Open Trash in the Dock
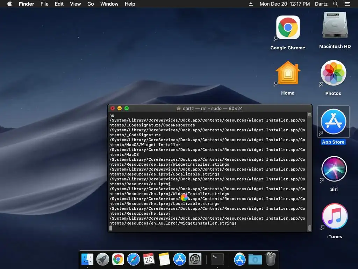Image resolution: width=358 pixels, height=269 pixels. point(271,259)
